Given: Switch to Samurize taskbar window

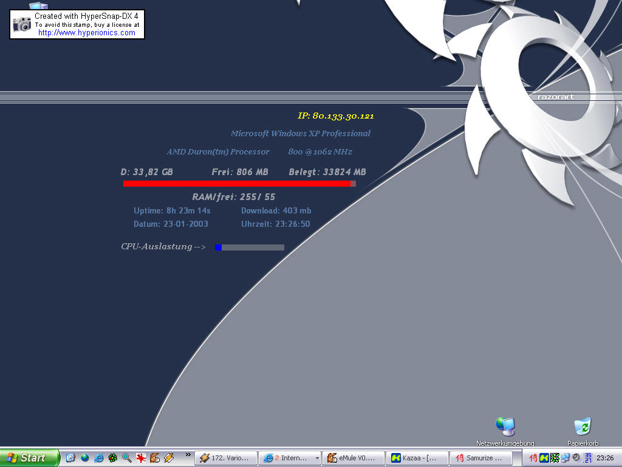Looking at the screenshot, I should tap(481, 458).
